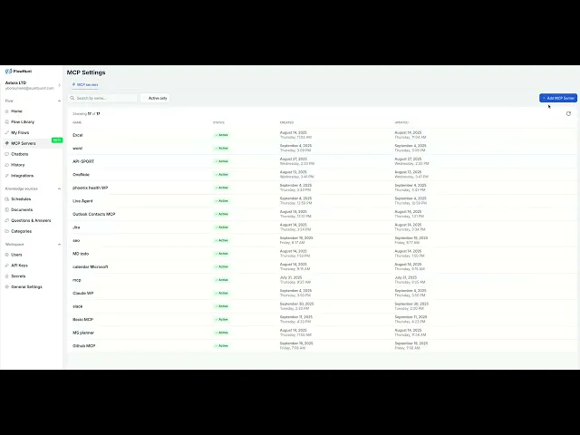The width and height of the screenshot is (580, 435).
Task: Open the Jira server row
Action: [322, 227]
